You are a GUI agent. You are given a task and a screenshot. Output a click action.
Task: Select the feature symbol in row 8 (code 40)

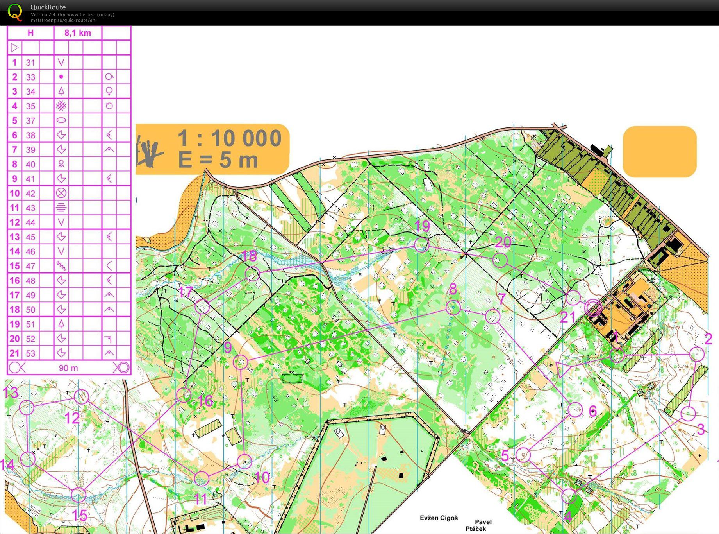click(x=61, y=164)
